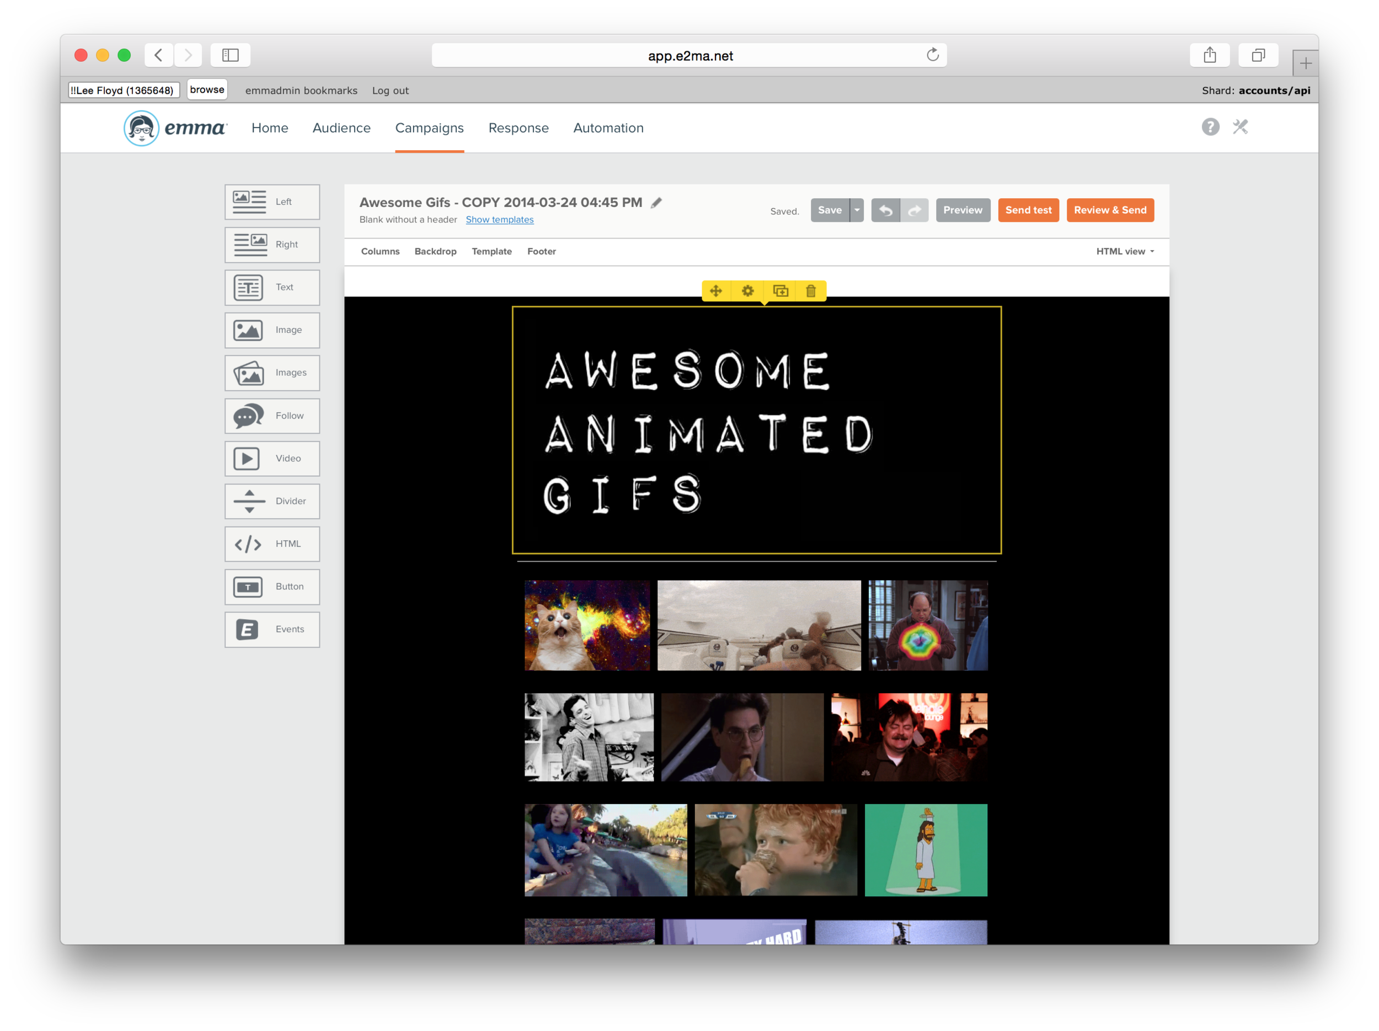Click the Review & Send button

1110,210
